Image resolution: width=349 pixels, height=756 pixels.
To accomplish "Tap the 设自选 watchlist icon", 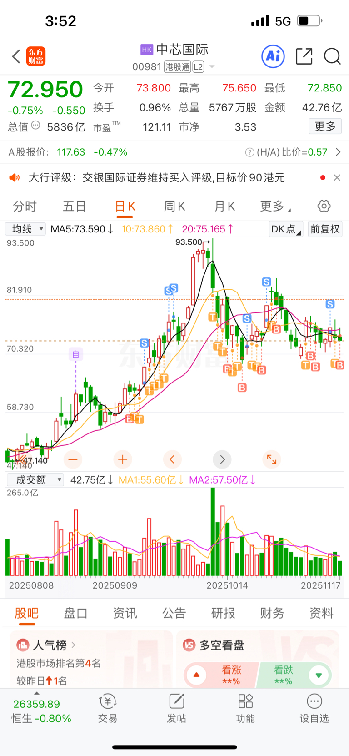I will (314, 708).
